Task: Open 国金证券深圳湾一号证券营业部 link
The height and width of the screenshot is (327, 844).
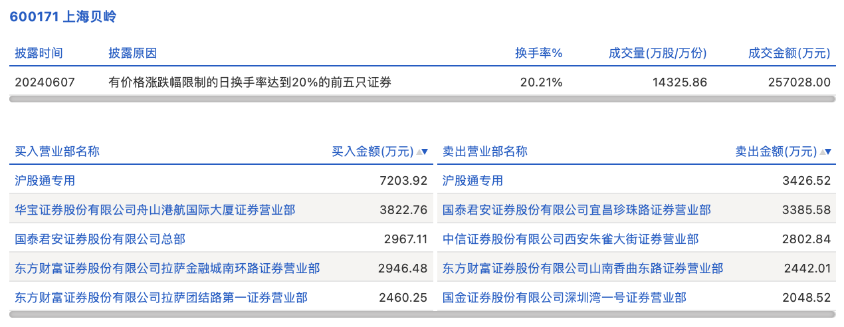Action: pos(565,298)
